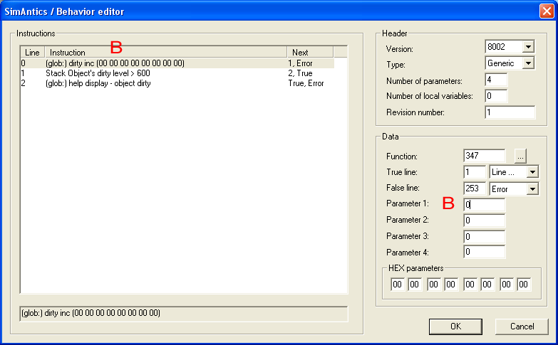Close the Behavior editor window
This screenshot has height=345, width=558.
click(x=547, y=11)
